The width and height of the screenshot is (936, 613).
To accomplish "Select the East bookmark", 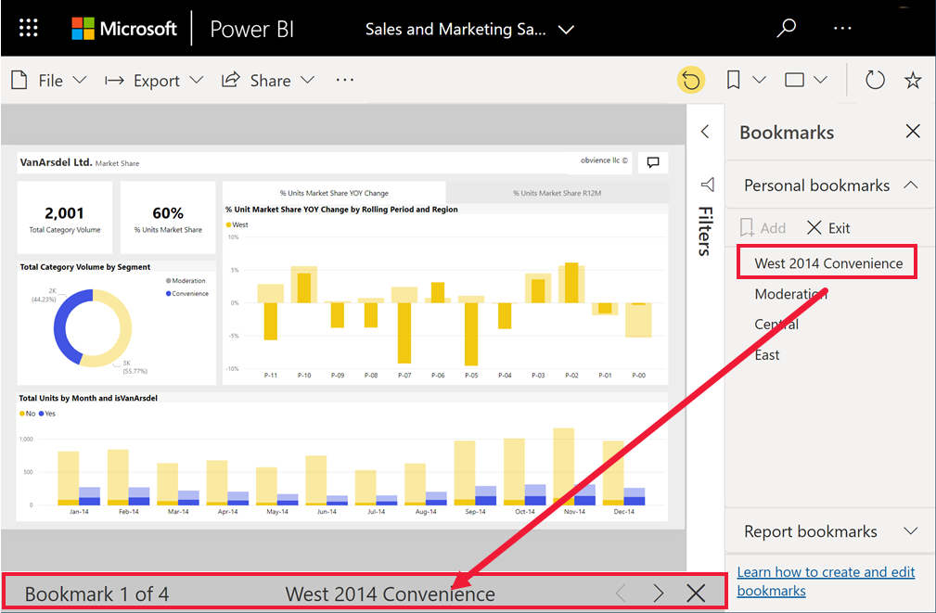I will (x=766, y=355).
